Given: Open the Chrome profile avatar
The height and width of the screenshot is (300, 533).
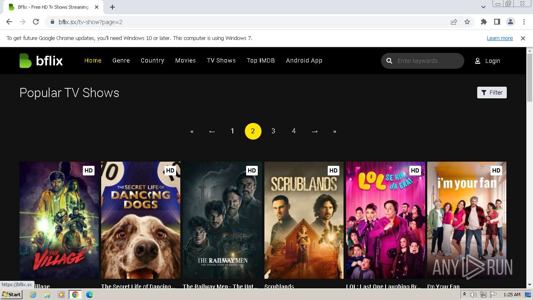Looking at the screenshot, I should point(511,22).
